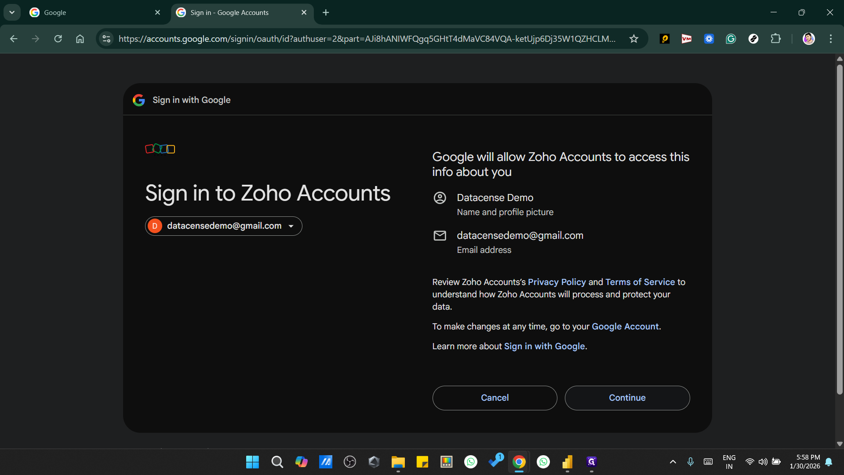Click the back navigation arrow
The image size is (844, 475).
14,39
